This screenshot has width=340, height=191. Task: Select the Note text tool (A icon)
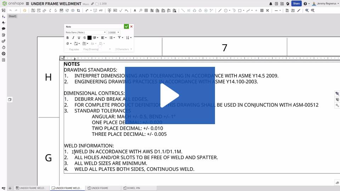135,10
